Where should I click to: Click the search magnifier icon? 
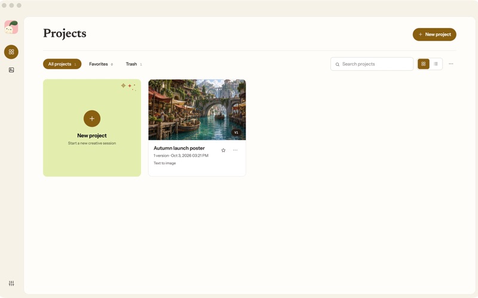pyautogui.click(x=338, y=64)
